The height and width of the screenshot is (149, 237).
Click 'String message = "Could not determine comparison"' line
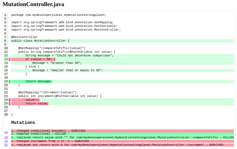click(x=123, y=56)
